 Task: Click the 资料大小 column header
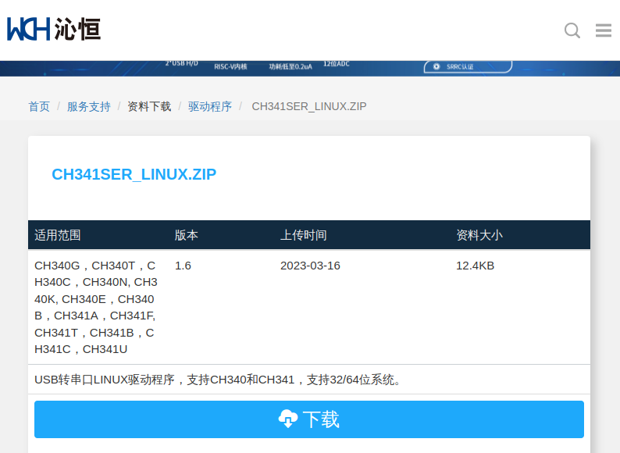[479, 235]
